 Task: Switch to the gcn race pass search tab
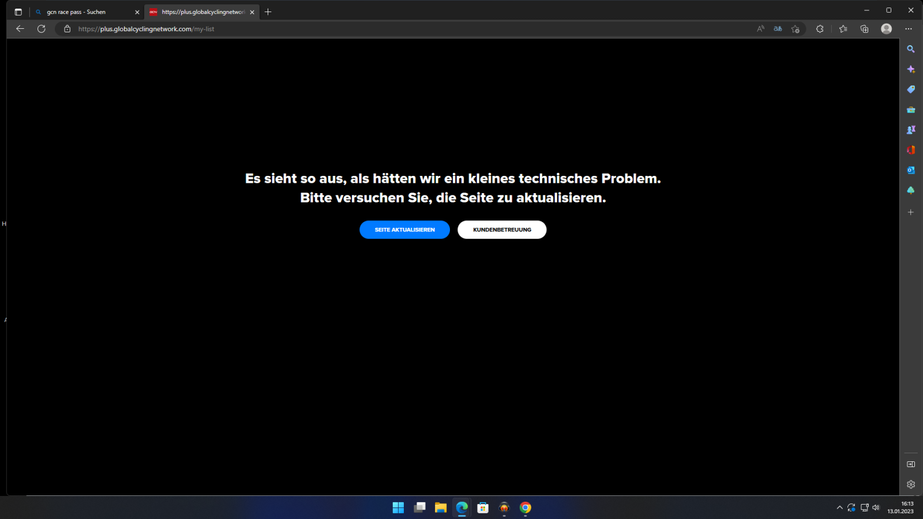pos(81,12)
